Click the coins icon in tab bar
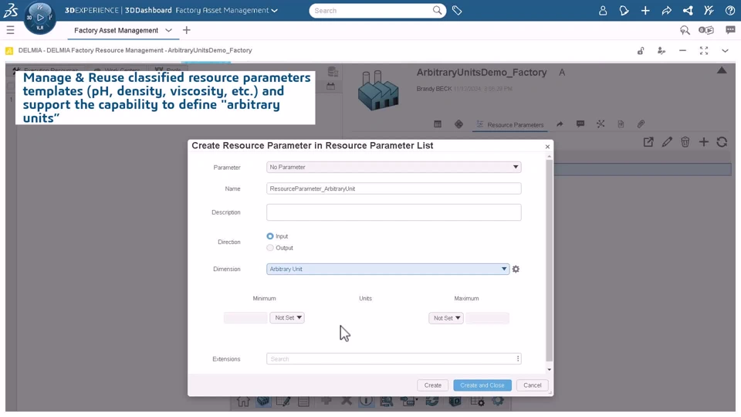This screenshot has height=417, width=741. [706, 30]
